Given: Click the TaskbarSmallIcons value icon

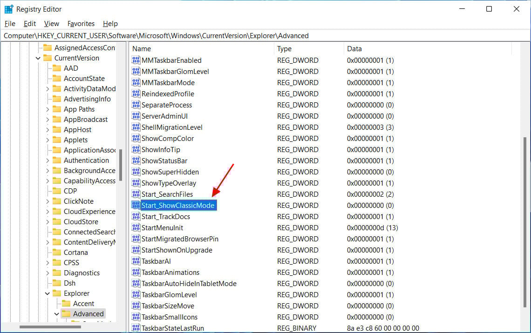Looking at the screenshot, I should (x=136, y=317).
